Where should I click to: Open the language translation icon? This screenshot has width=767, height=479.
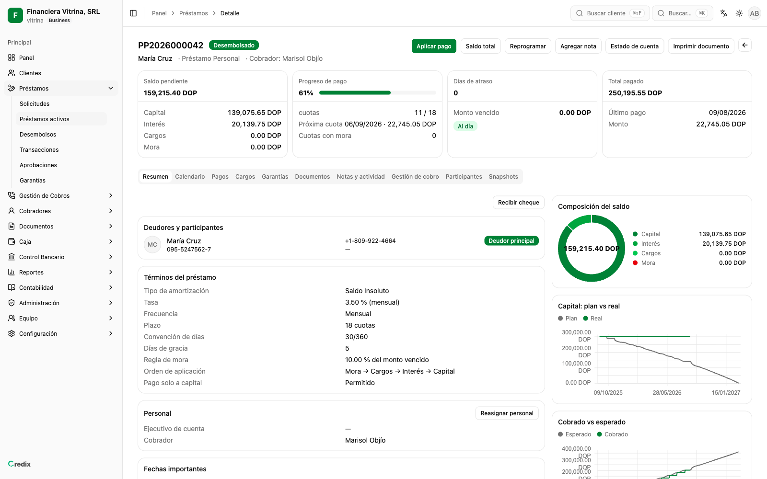[x=724, y=13]
